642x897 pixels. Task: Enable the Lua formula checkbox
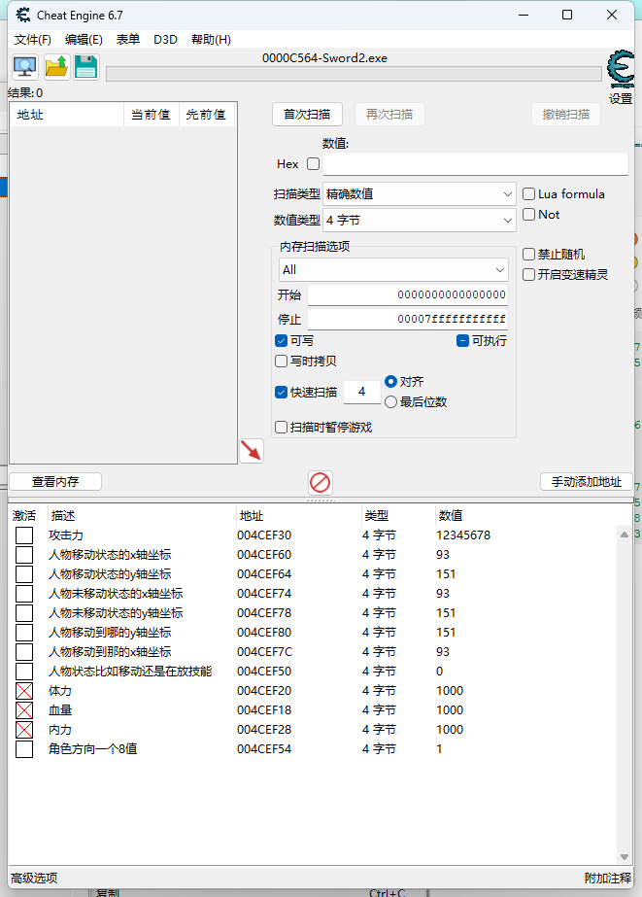(528, 194)
